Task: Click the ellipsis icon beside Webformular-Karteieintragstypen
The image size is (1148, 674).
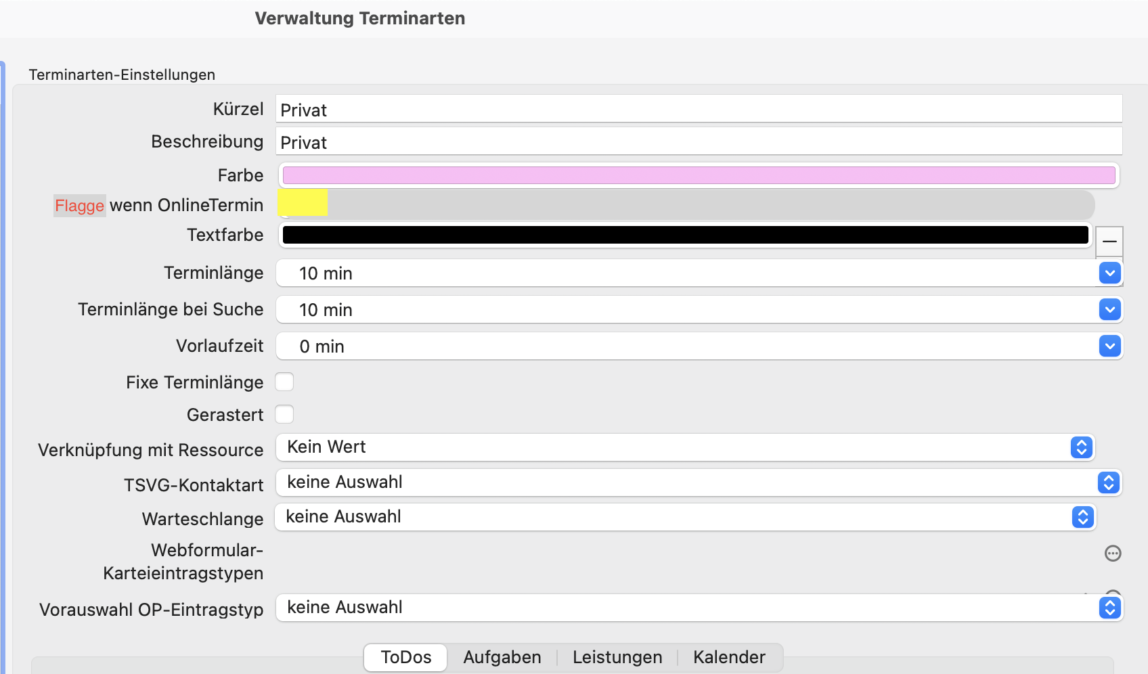Action: coord(1112,554)
